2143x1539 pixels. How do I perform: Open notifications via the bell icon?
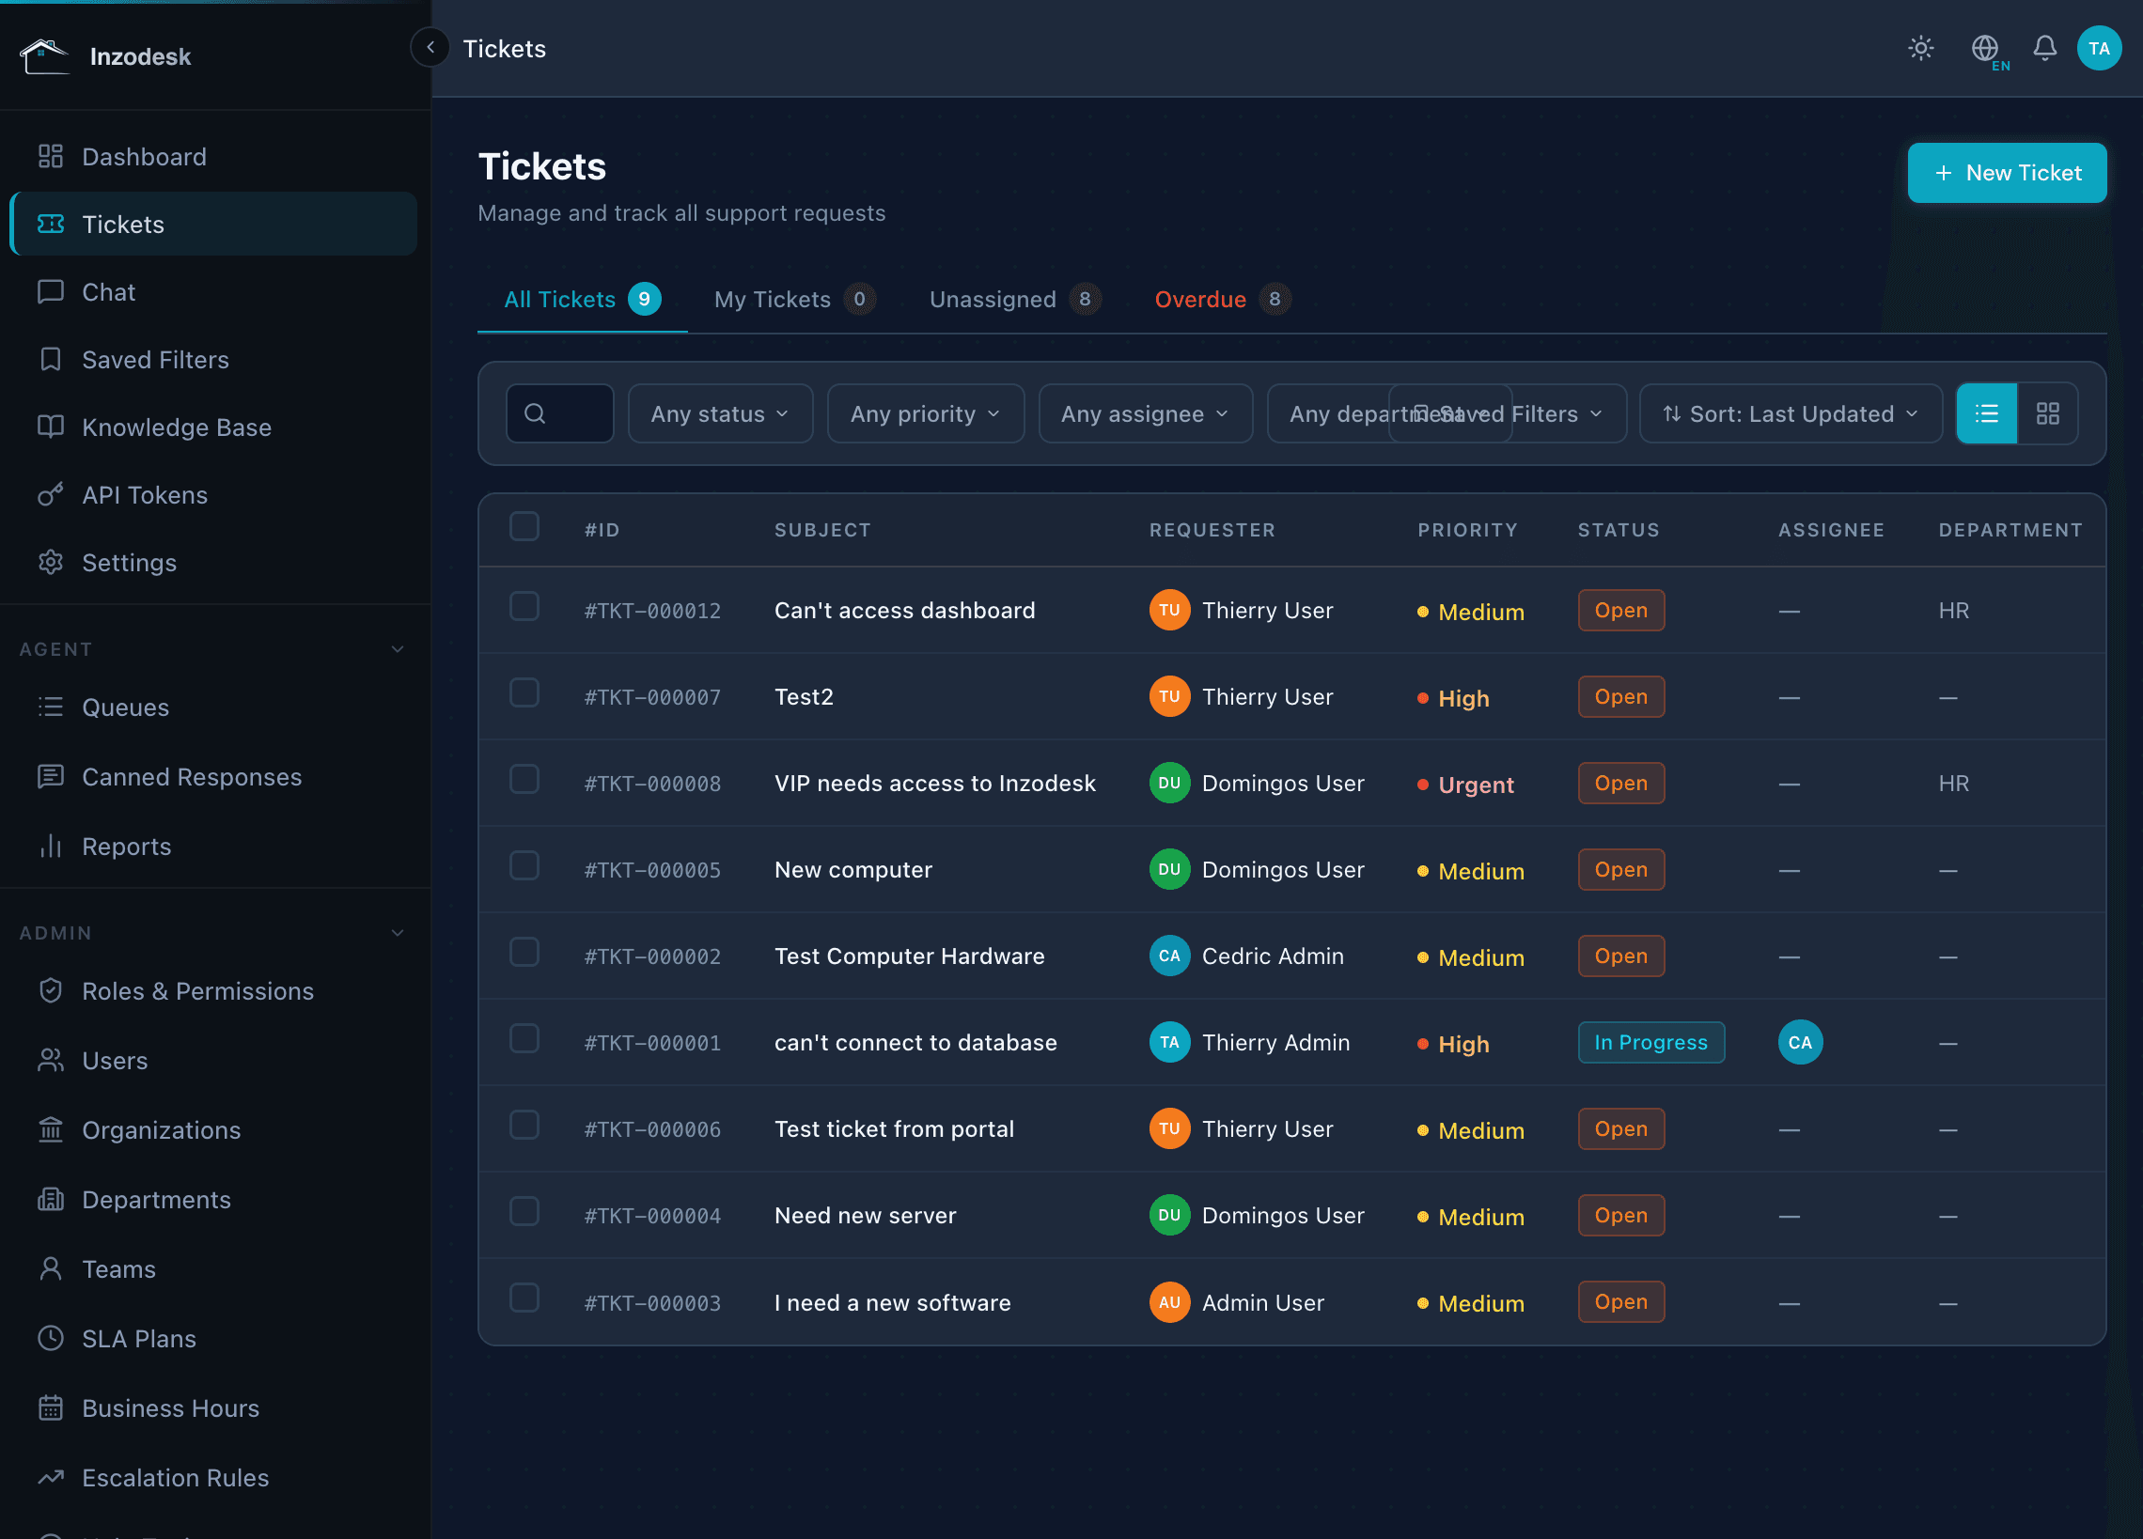2043,47
